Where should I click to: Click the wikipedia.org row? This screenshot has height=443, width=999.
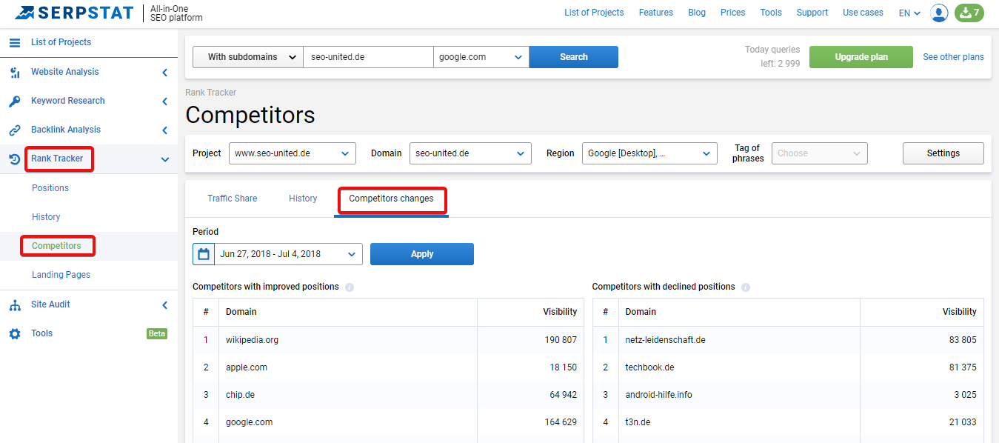click(x=388, y=340)
